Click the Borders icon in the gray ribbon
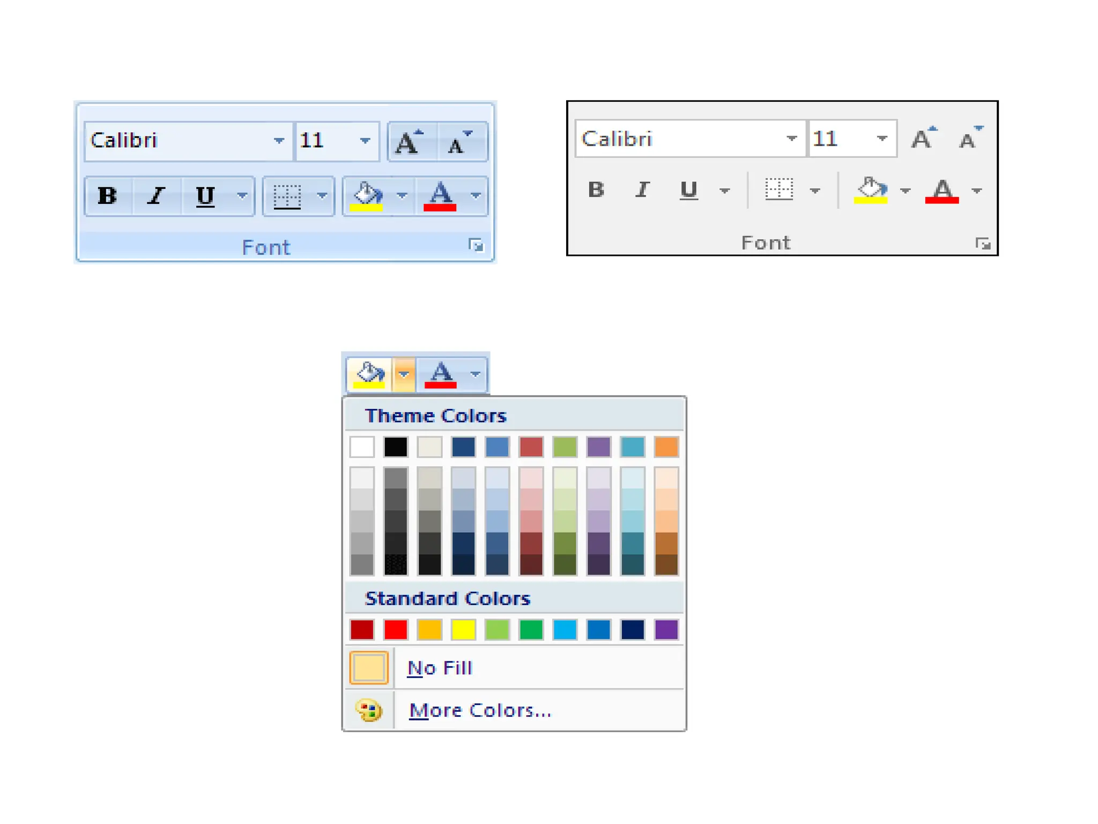 point(778,190)
